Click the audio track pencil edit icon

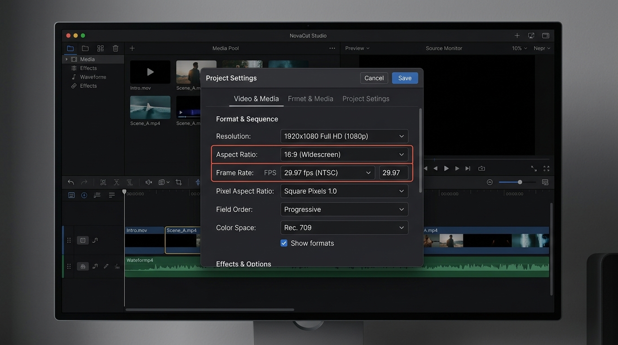(106, 266)
